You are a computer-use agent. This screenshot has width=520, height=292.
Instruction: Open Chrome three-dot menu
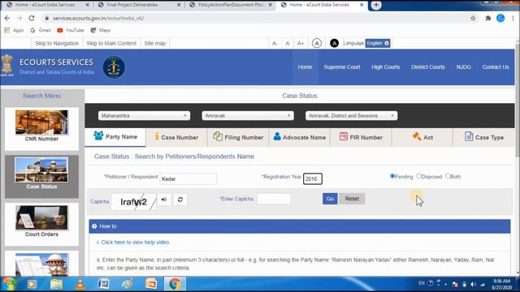[513, 18]
